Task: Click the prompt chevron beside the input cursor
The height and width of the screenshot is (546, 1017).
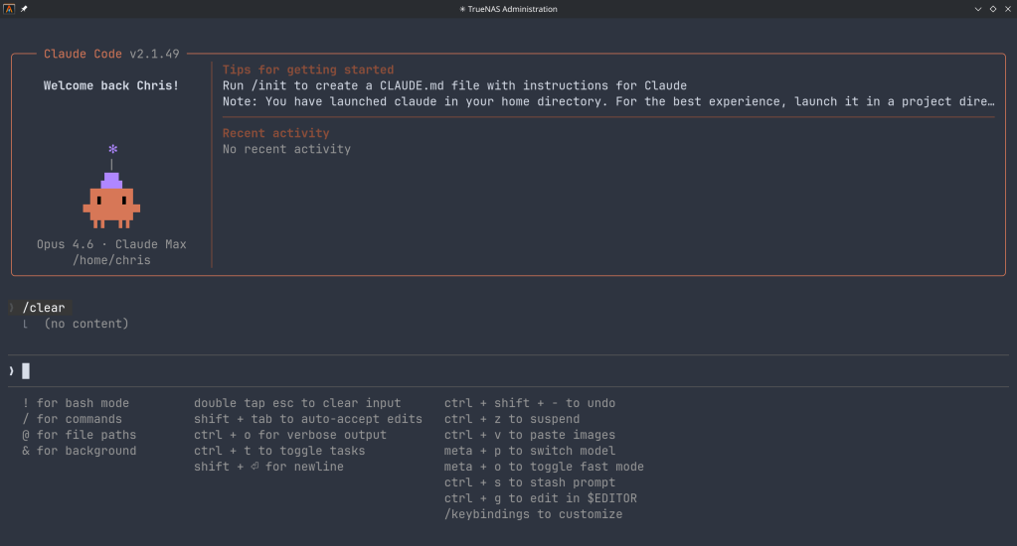Action: 12,371
